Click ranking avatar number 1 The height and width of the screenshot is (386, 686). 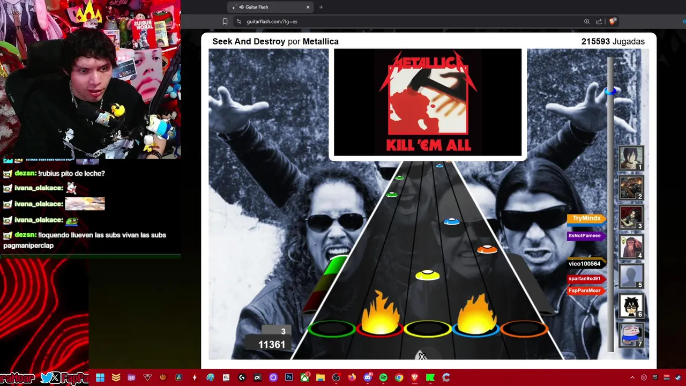click(631, 158)
